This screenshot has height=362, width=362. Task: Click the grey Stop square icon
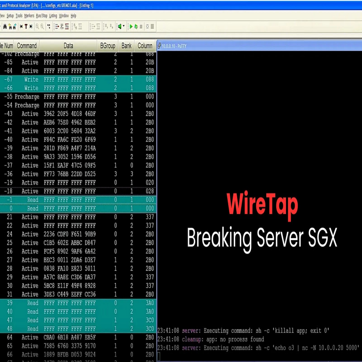pos(141,27)
